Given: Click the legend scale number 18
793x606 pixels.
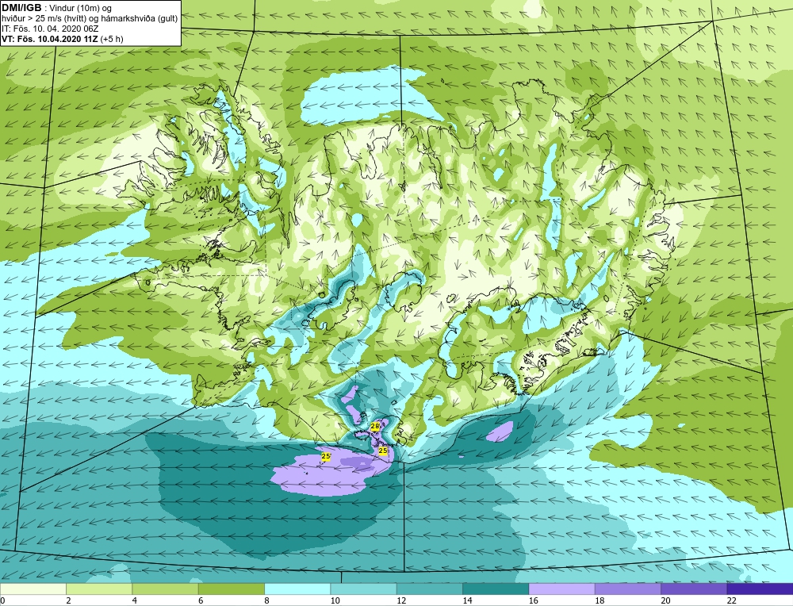Looking at the screenshot, I should 600,600.
